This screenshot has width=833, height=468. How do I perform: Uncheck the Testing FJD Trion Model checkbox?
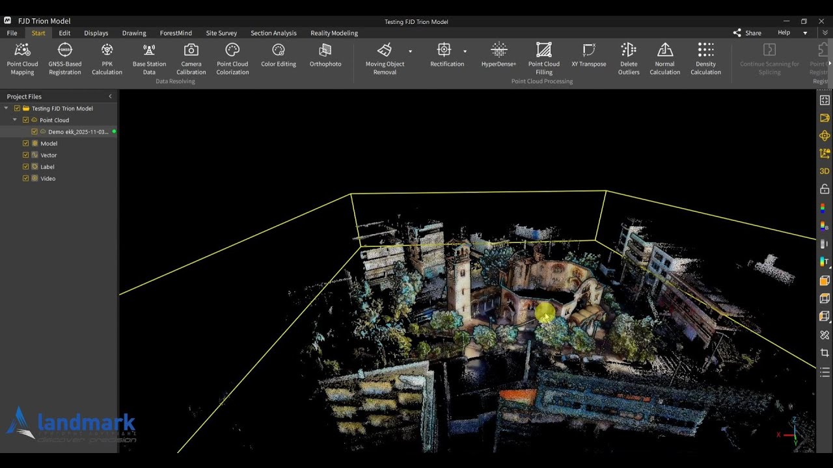[x=17, y=109]
